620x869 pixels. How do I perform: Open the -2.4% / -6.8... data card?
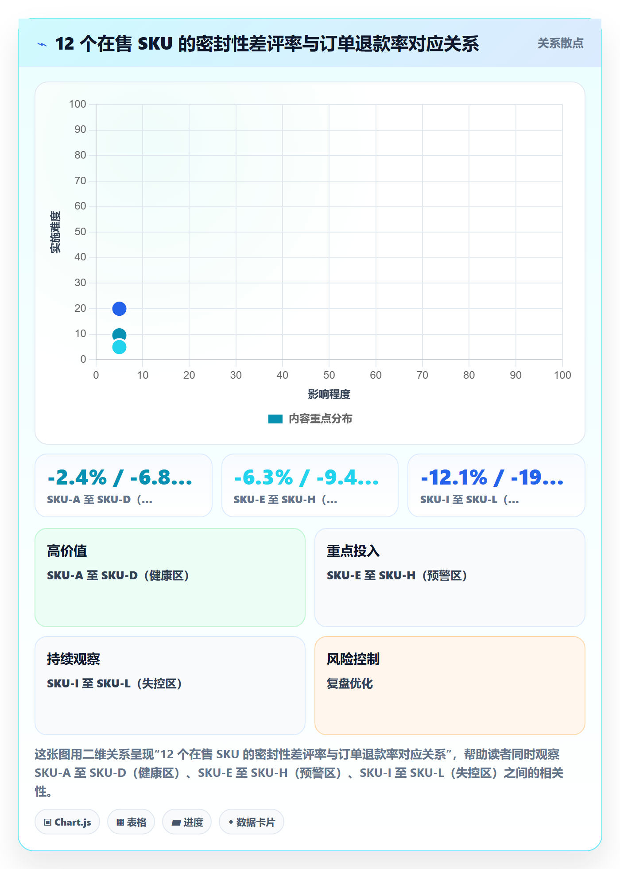pos(124,485)
